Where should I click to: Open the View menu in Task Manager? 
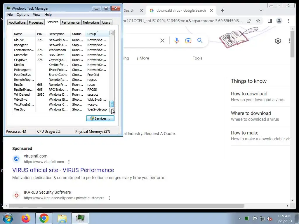point(36,15)
